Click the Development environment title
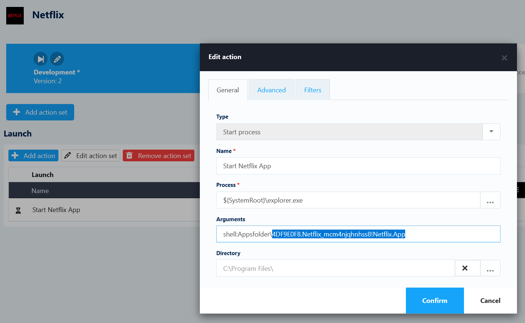 pos(57,72)
